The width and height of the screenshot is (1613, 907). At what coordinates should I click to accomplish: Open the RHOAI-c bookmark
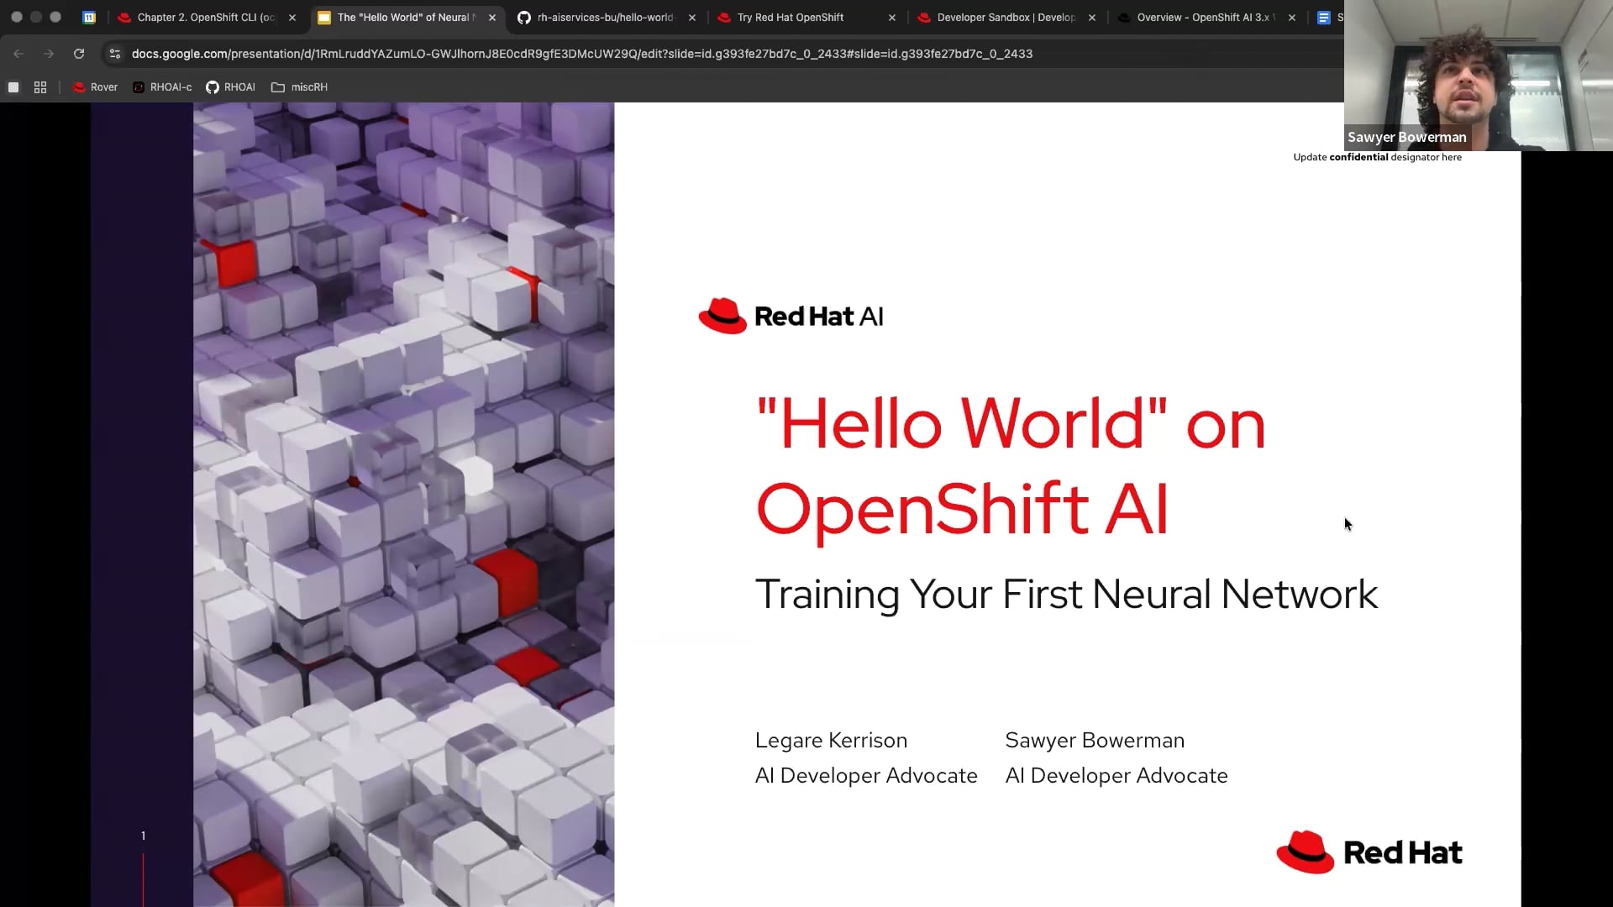click(162, 87)
